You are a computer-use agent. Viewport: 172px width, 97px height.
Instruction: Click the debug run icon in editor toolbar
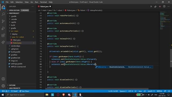[x=155, y=6]
